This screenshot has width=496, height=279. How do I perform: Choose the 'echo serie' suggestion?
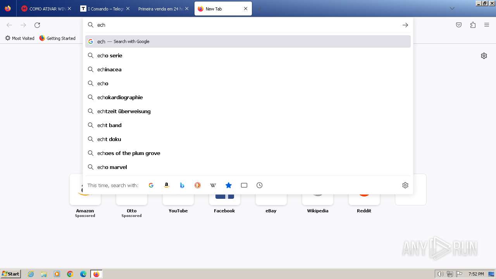point(248,55)
